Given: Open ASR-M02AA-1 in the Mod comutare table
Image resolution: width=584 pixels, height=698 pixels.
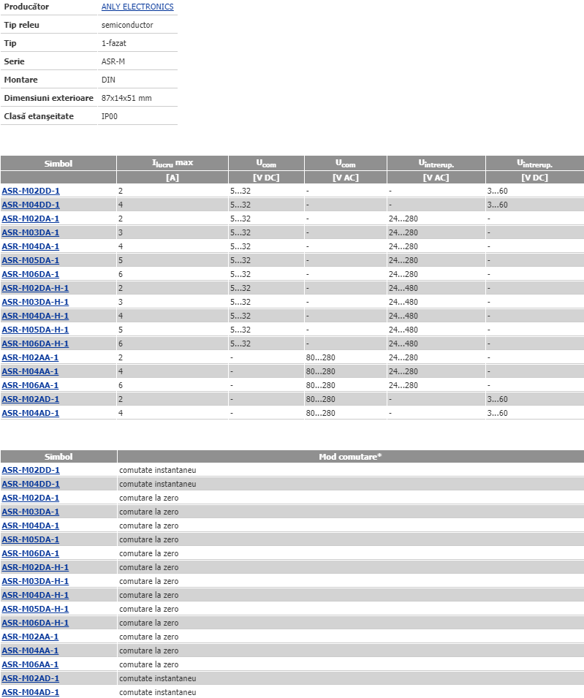Looking at the screenshot, I should click(x=30, y=637).
